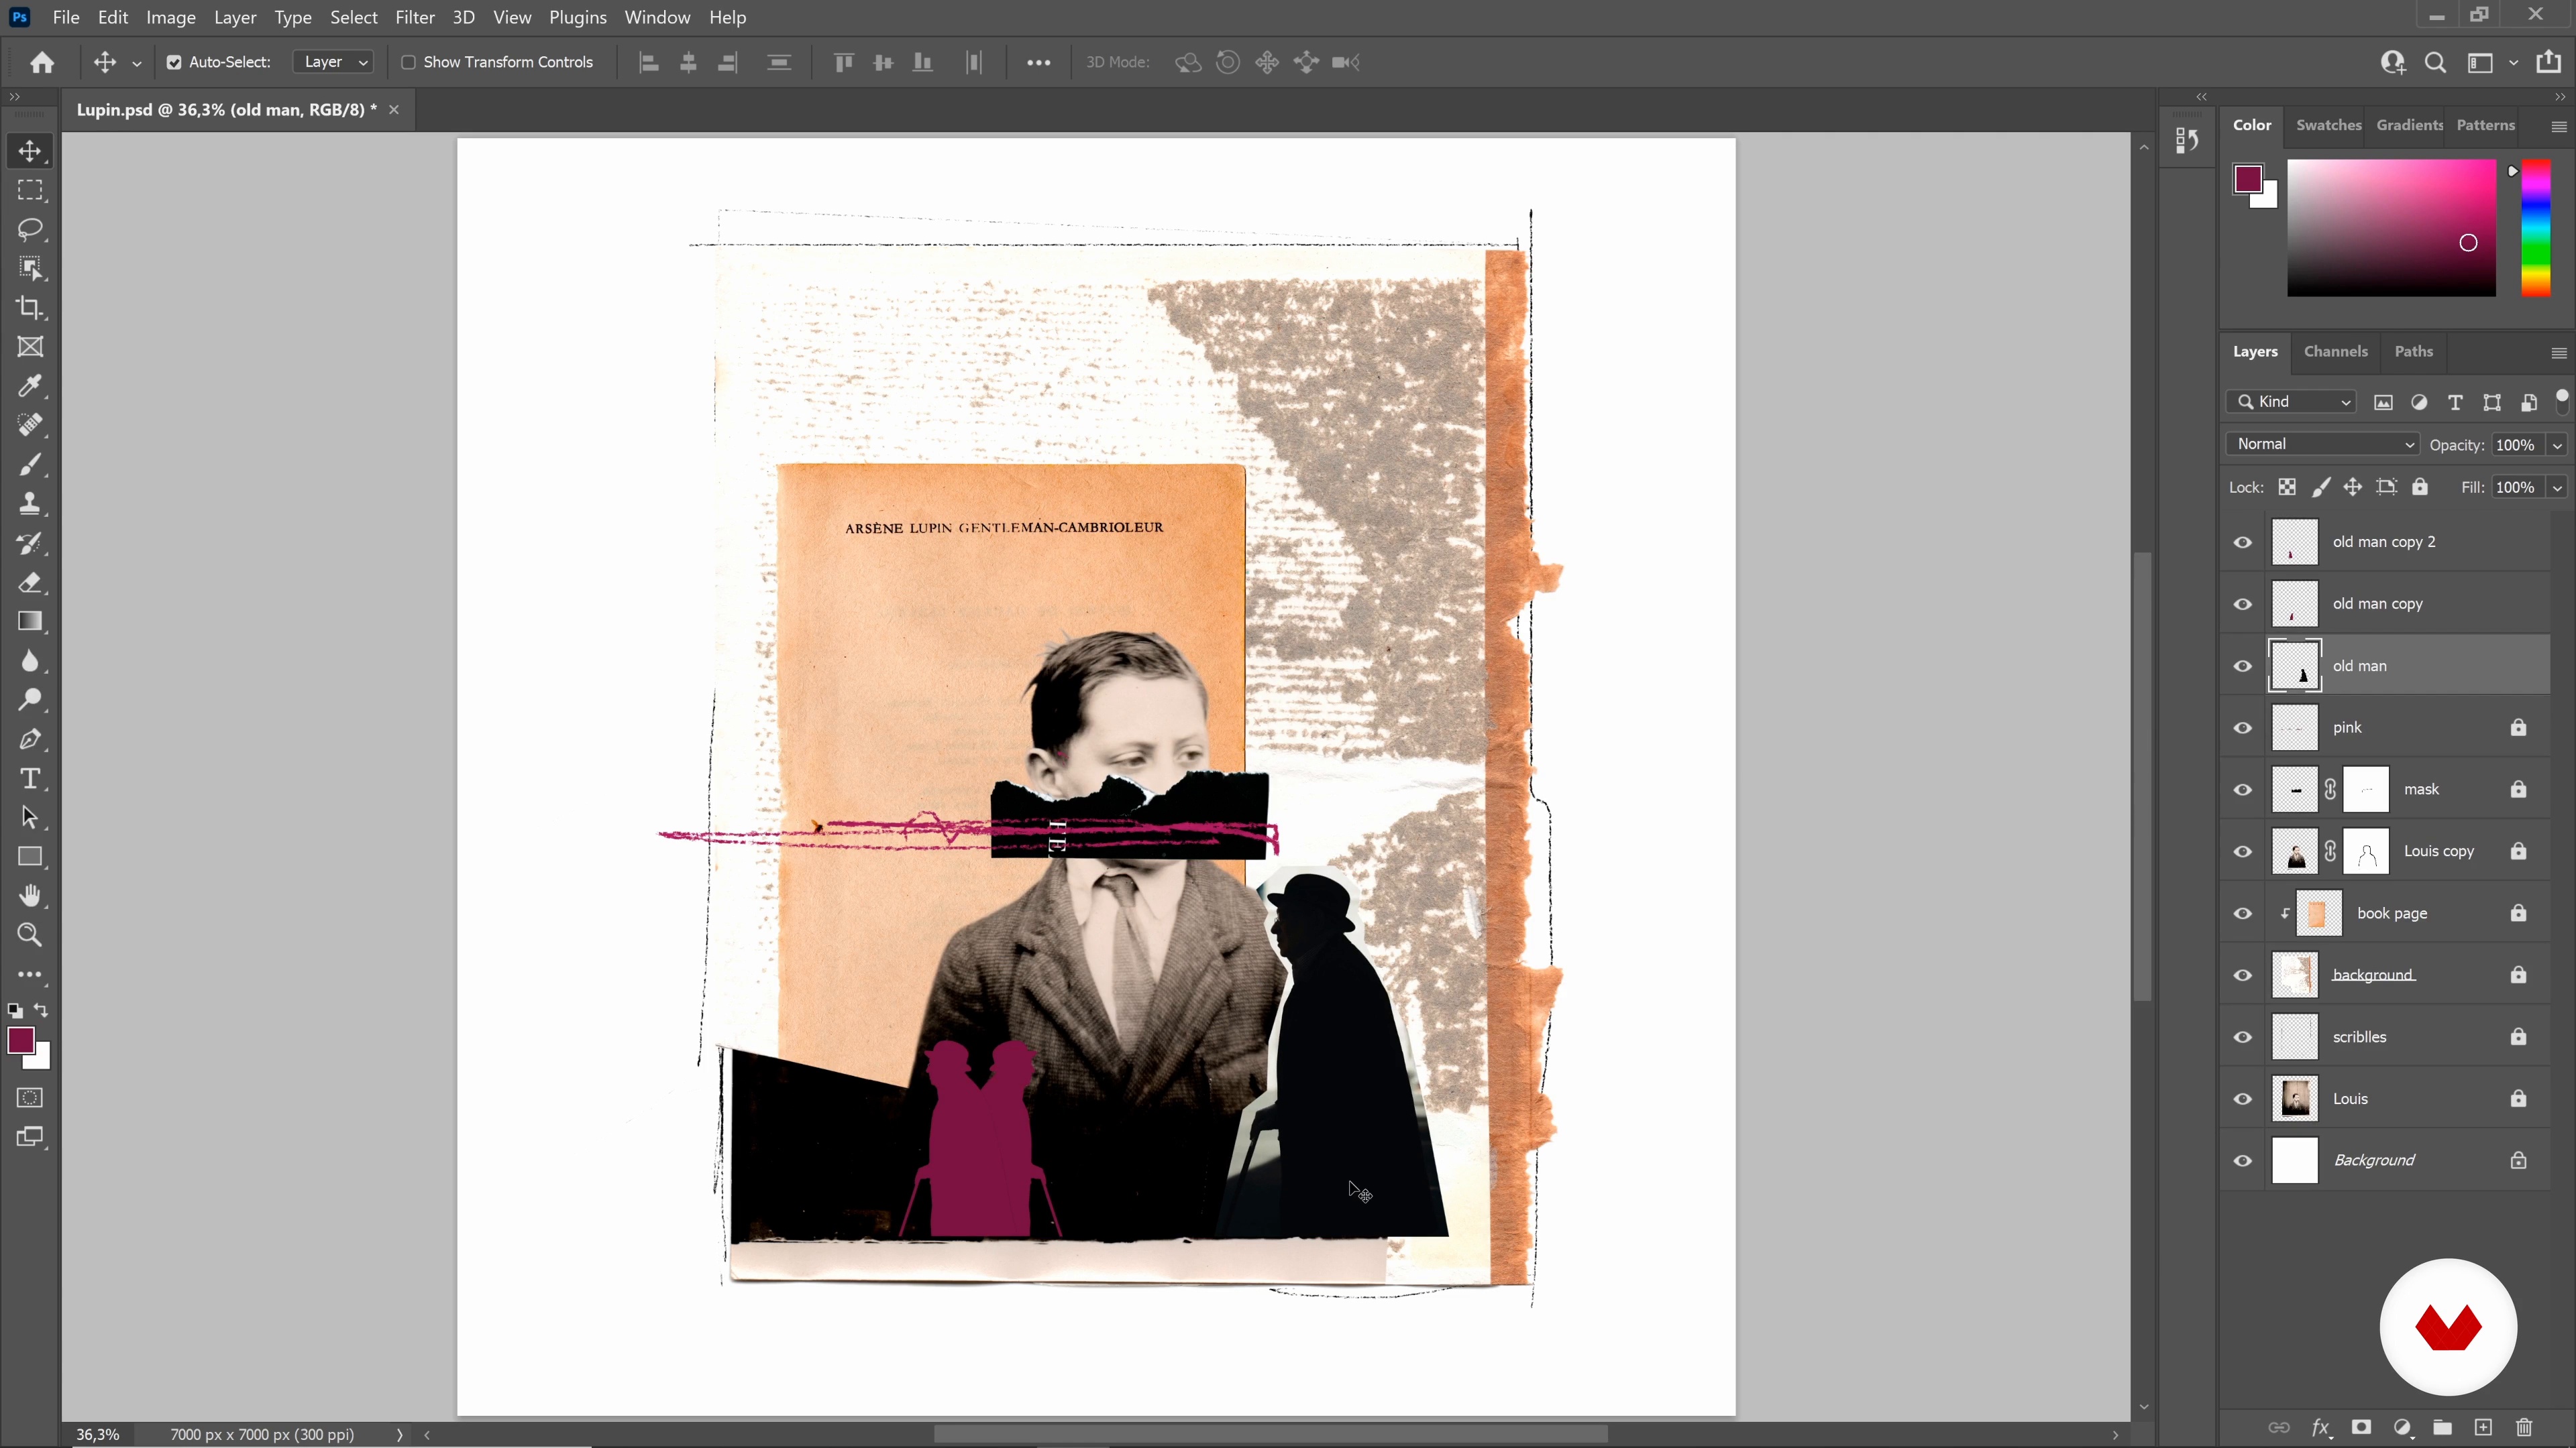Open the Search icon at top right

click(2436, 62)
